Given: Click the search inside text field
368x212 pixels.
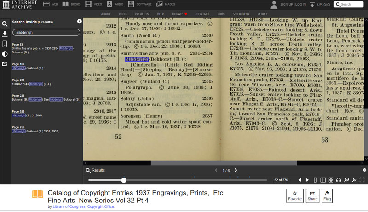Looking at the screenshot, I should [46, 32].
